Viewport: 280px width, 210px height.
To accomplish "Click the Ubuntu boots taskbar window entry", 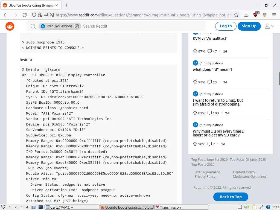I will click(127, 207).
